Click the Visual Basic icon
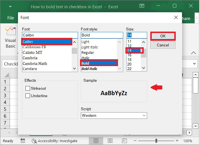This screenshot has width=200, height=145. coord(11,31)
